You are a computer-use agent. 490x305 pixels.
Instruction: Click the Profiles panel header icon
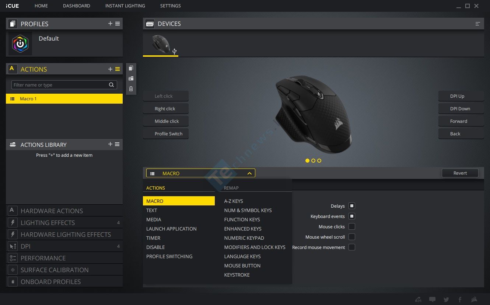13,24
